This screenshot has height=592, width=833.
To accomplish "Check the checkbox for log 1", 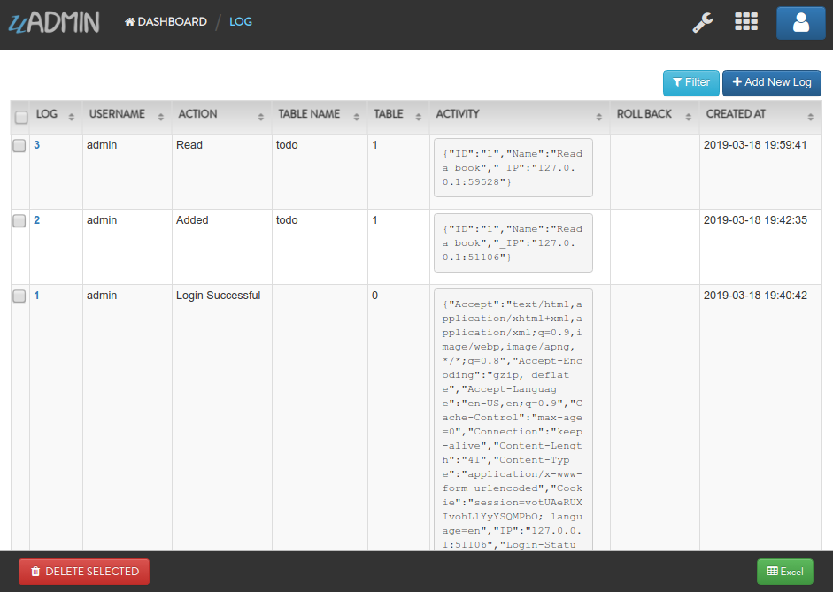I will [19, 296].
